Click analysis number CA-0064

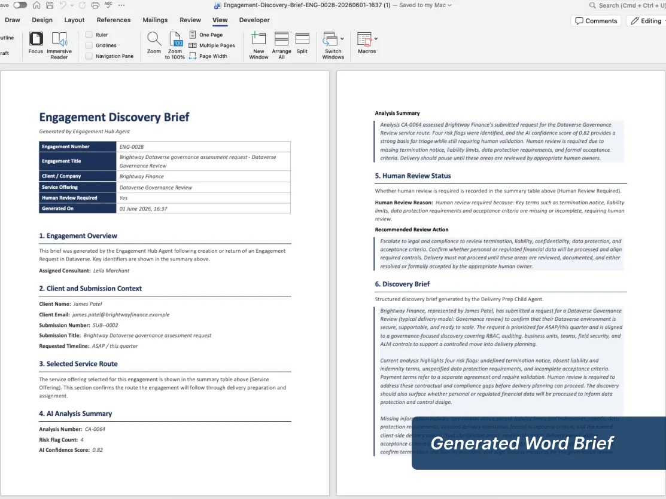tap(95, 430)
